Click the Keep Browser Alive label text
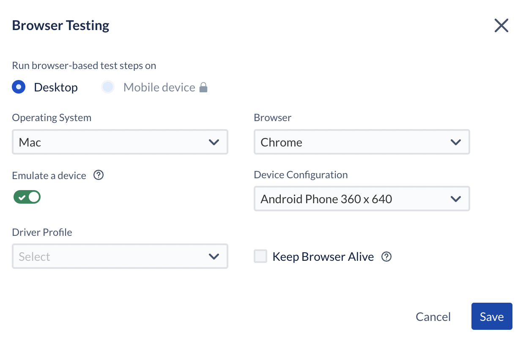The image size is (526, 337). click(323, 257)
